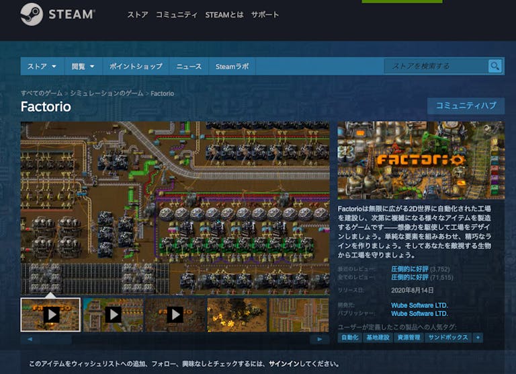
Task: Select the fourth screenshot thumbnail with explosions
Action: (x=237, y=315)
